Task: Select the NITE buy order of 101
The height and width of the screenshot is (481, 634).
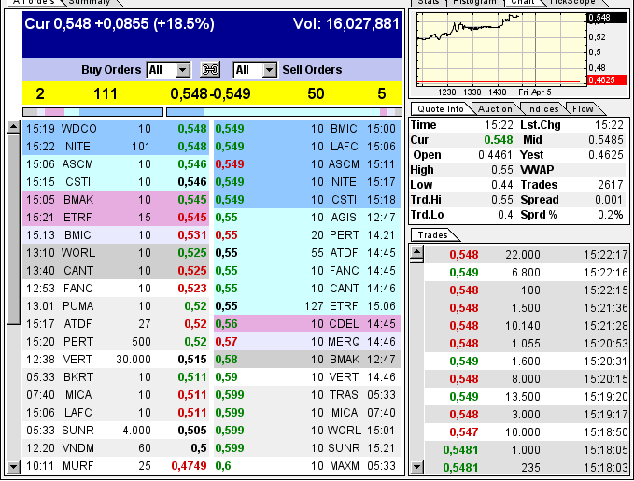Action: 116,147
